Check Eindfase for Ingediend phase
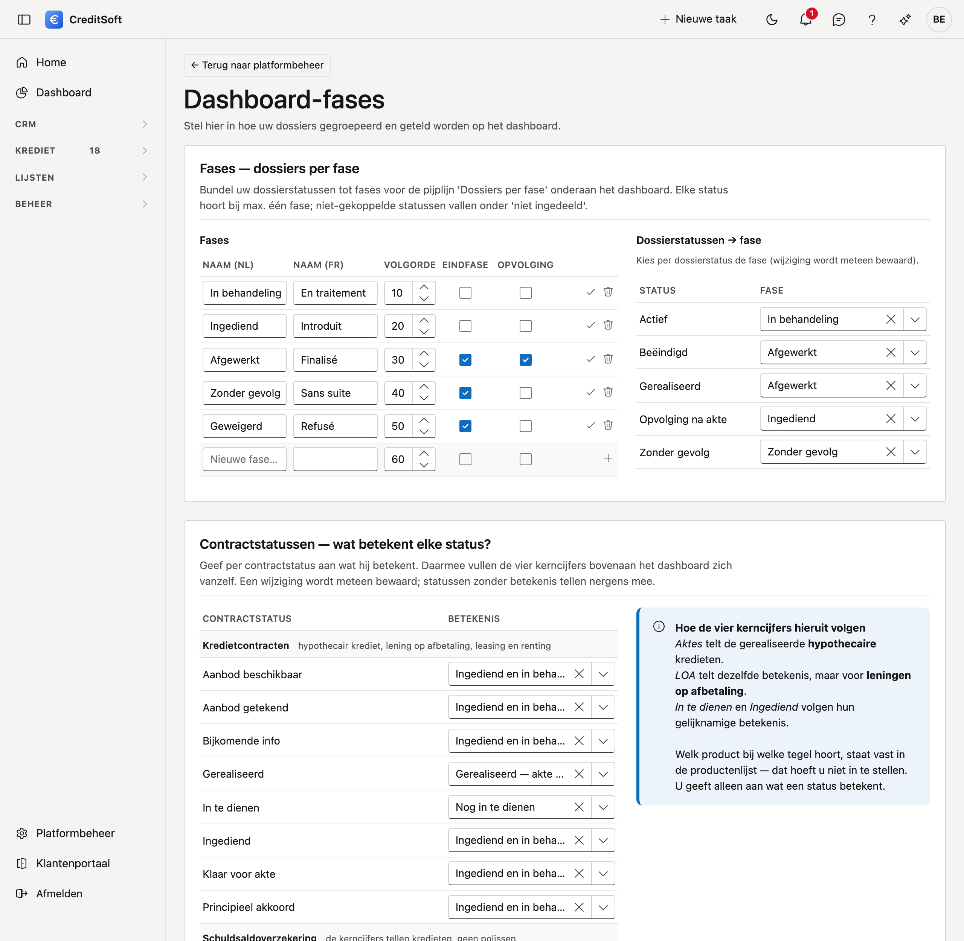964x941 pixels. coord(465,326)
